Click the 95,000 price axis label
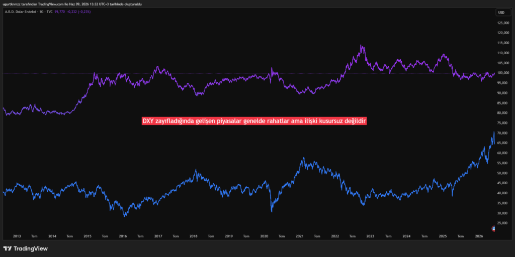 click(x=503, y=83)
